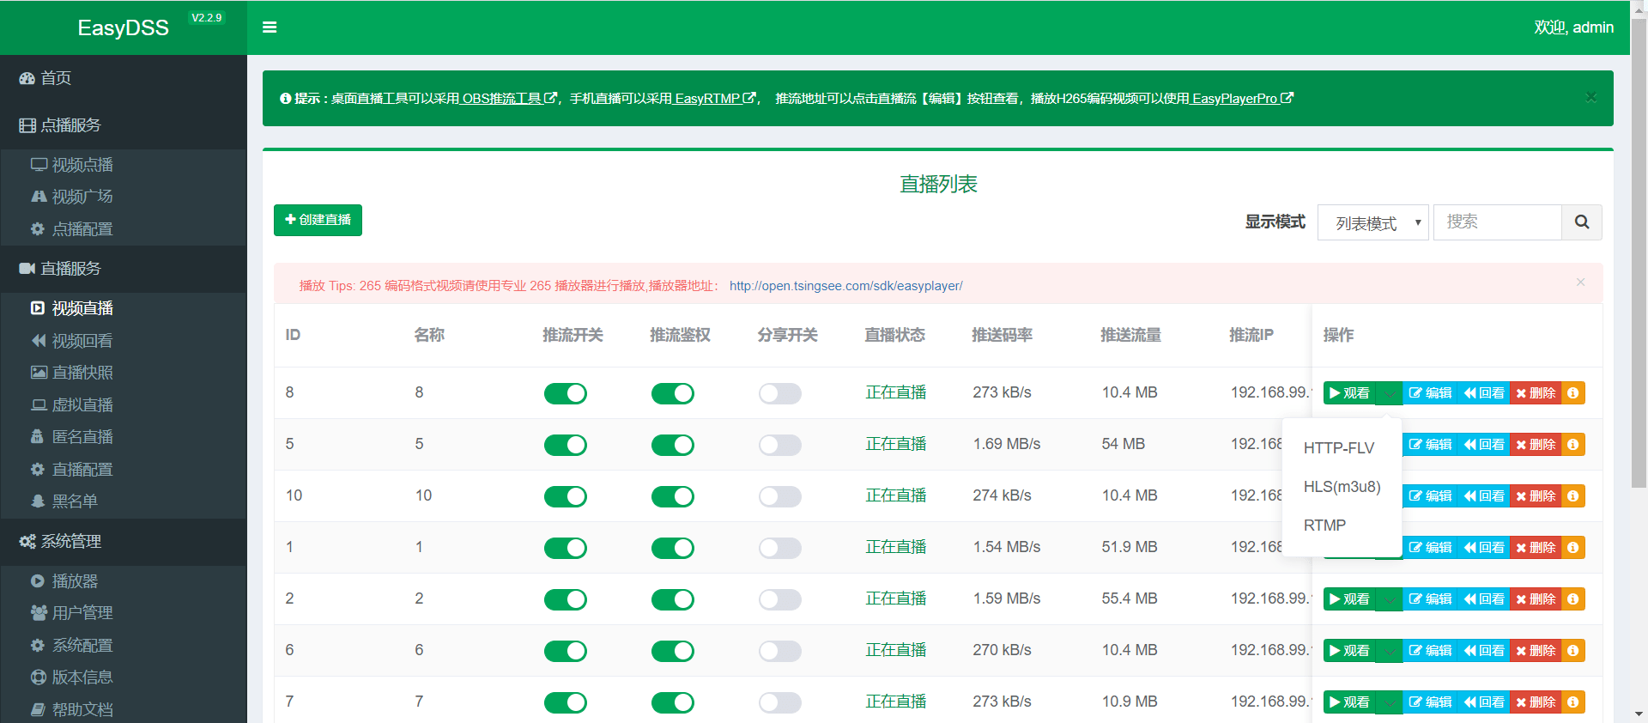
Task: Open 版本信息 in the sidebar
Action: (82, 677)
